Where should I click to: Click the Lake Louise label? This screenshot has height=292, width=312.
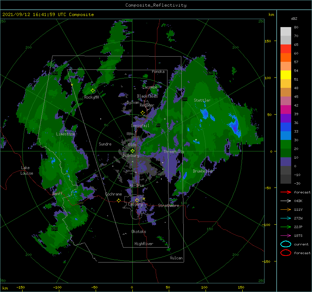point(27,170)
